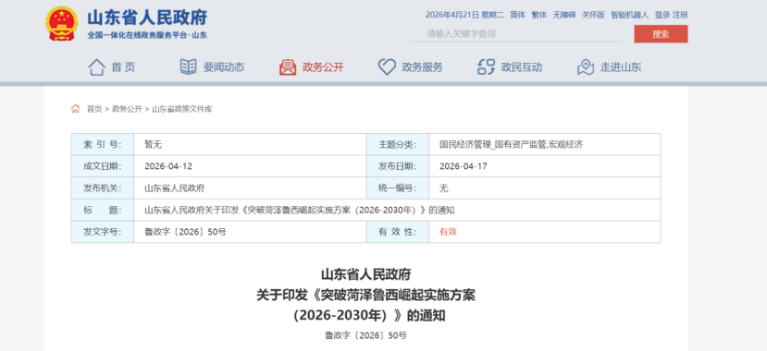Click the 发布日期 label cell

point(397,166)
